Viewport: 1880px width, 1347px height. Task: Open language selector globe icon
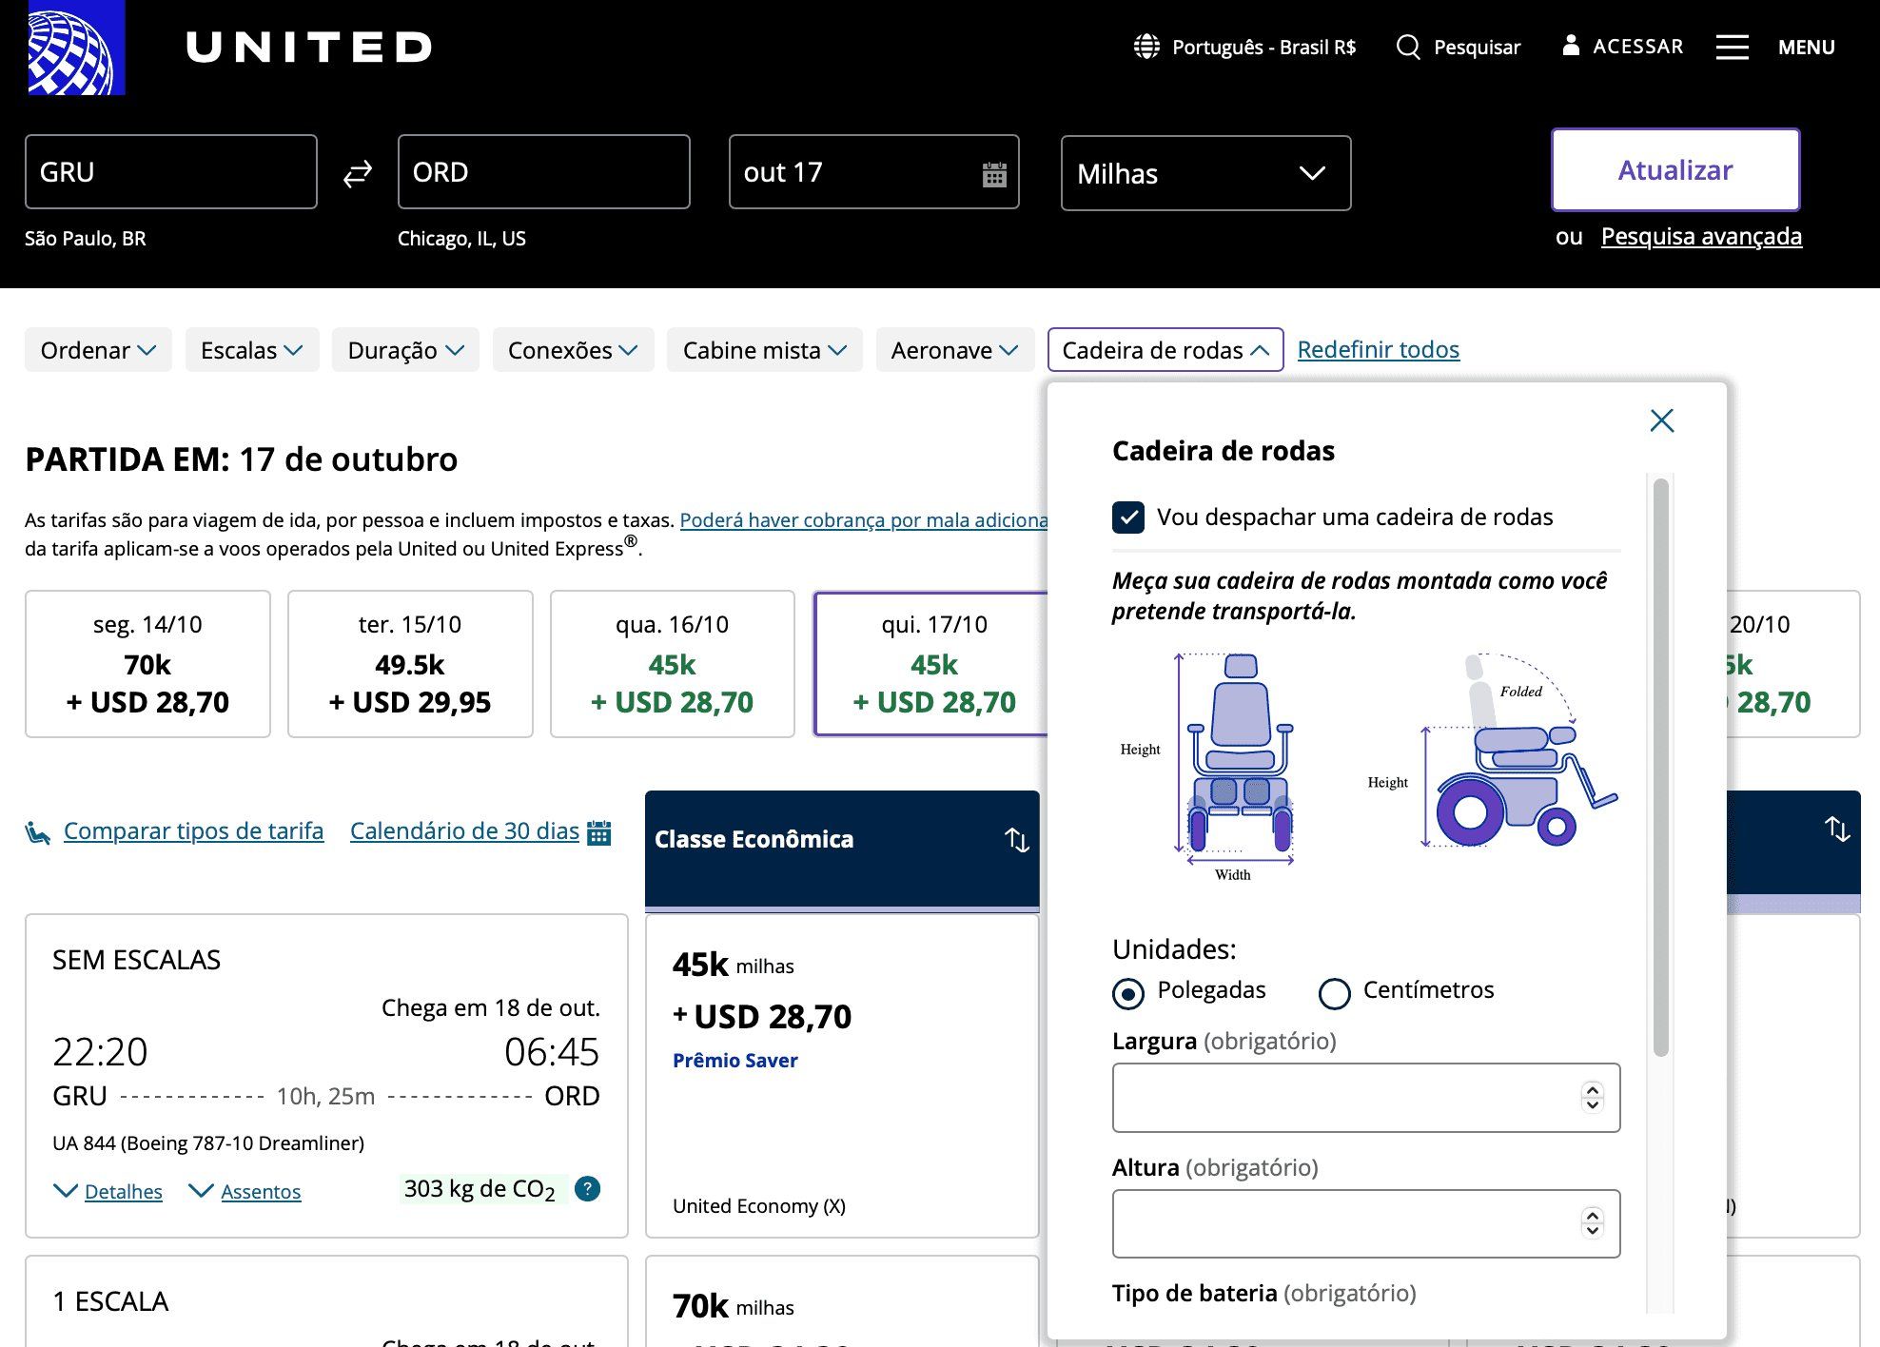tap(1146, 47)
